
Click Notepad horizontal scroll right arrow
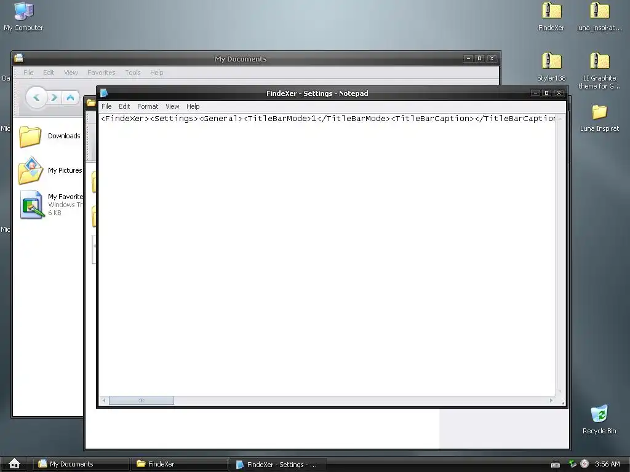point(551,400)
